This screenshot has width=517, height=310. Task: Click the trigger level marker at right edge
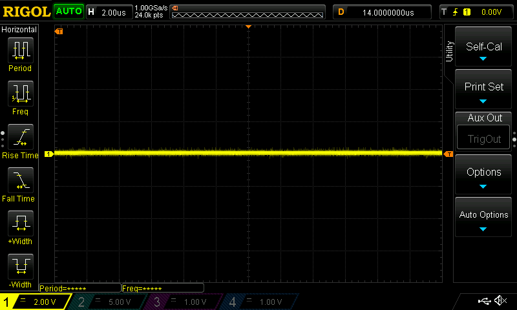point(448,154)
